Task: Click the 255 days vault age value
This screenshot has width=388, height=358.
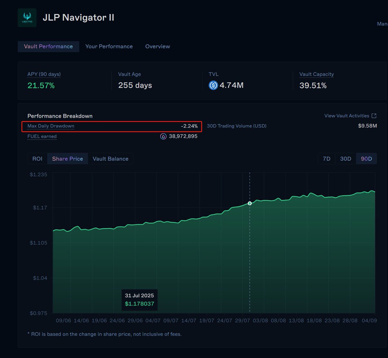Action: [x=135, y=85]
